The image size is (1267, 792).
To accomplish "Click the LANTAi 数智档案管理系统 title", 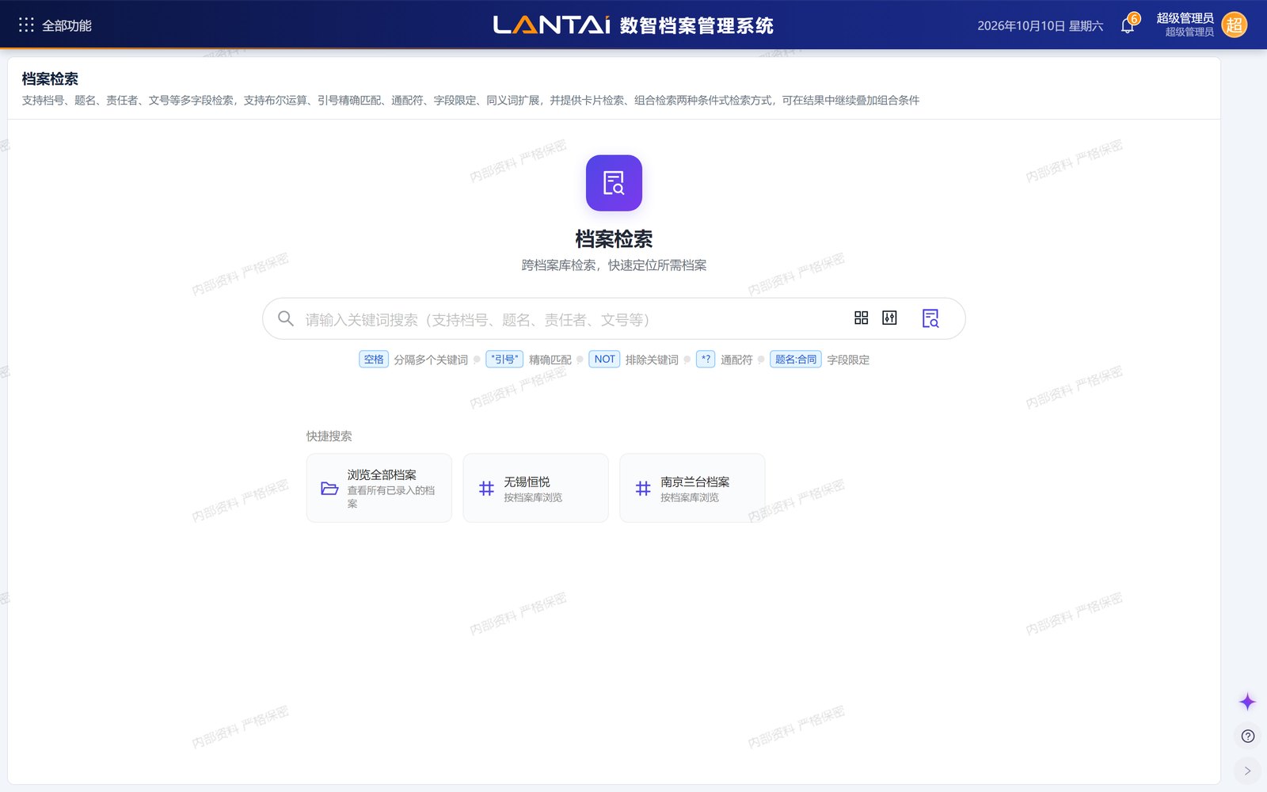I will pyautogui.click(x=633, y=25).
